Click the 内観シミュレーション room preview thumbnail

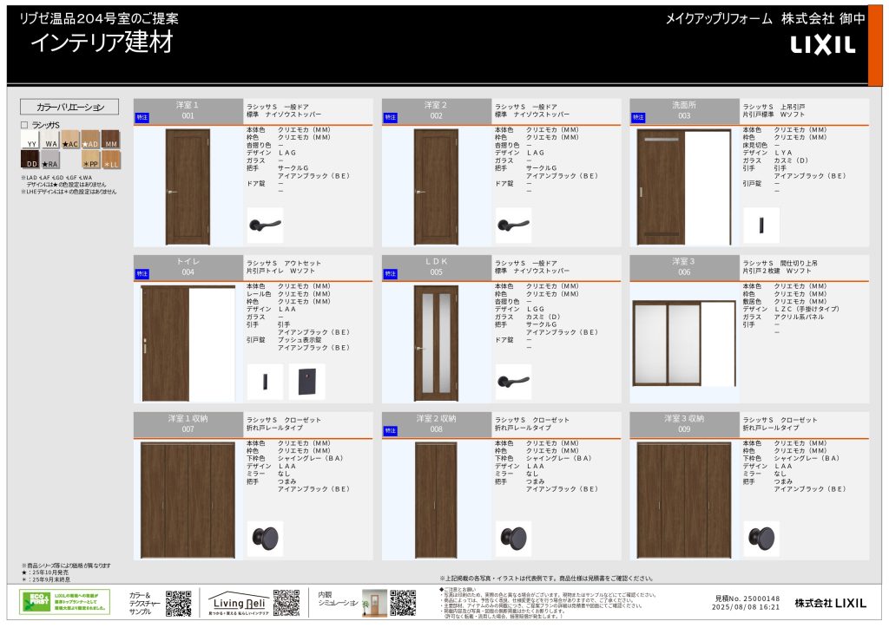374,602
